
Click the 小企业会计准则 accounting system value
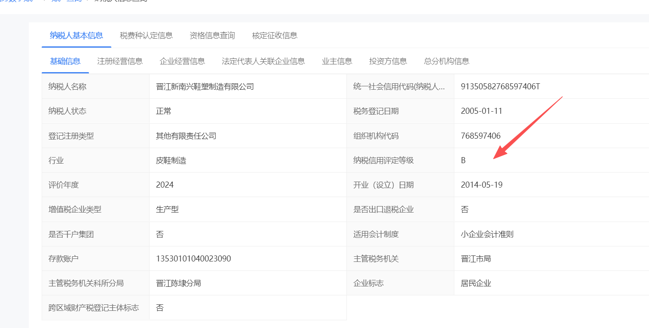click(x=487, y=234)
